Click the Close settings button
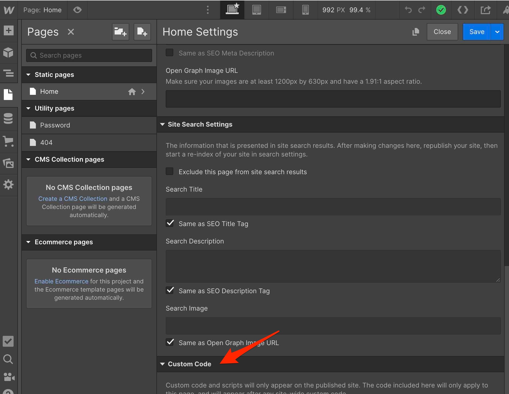509x394 pixels. pyautogui.click(x=442, y=32)
